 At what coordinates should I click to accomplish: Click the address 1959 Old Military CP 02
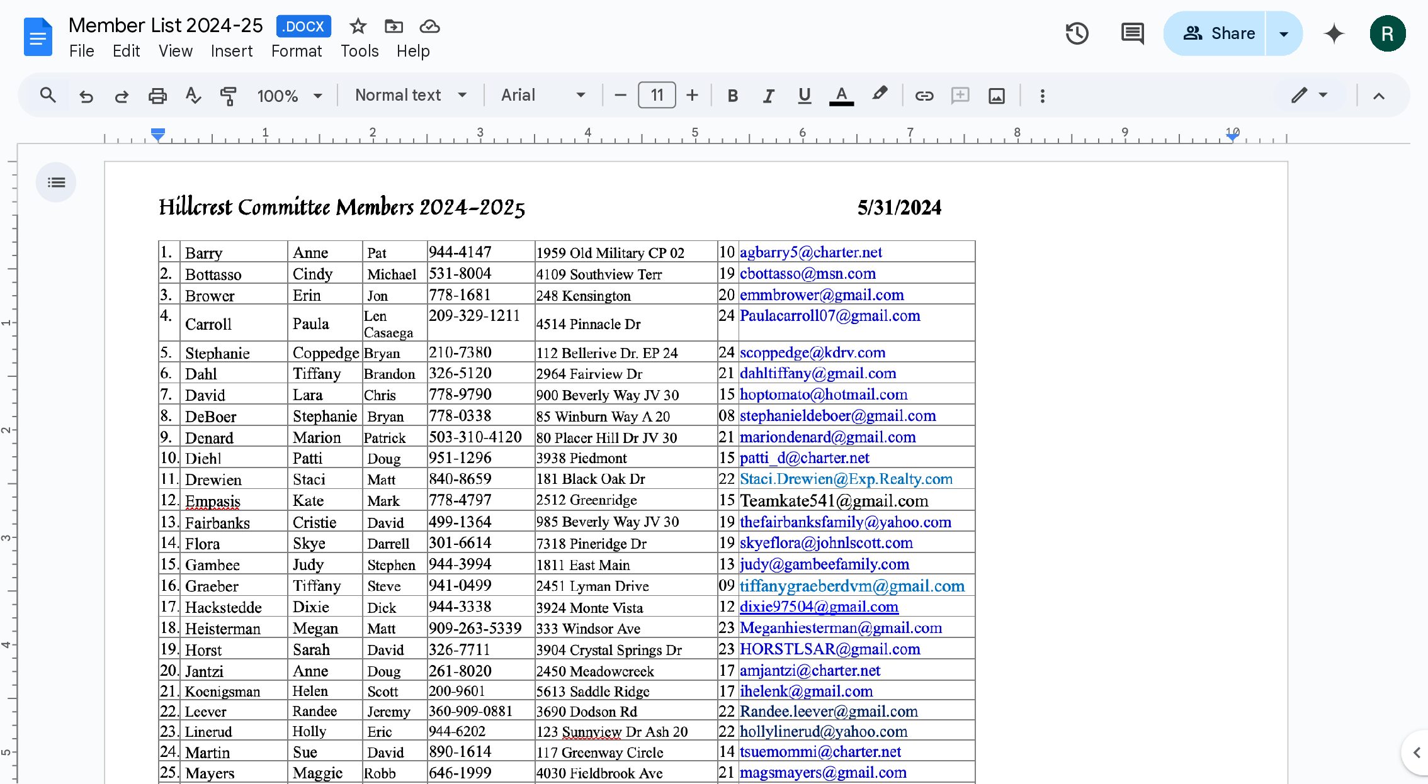610,253
